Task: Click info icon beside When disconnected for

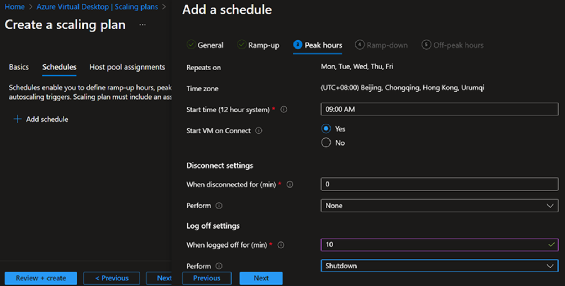Action: pos(290,185)
